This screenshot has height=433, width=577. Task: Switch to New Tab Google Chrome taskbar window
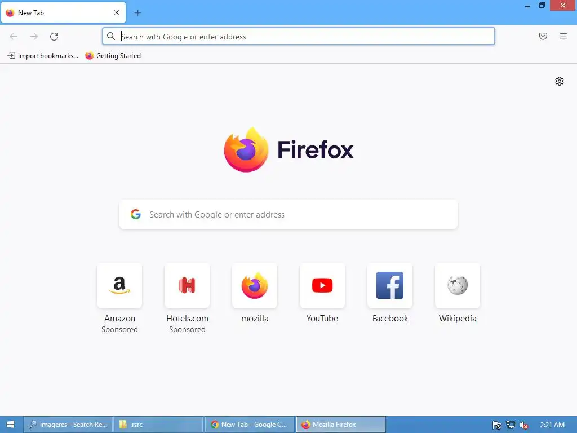point(250,425)
